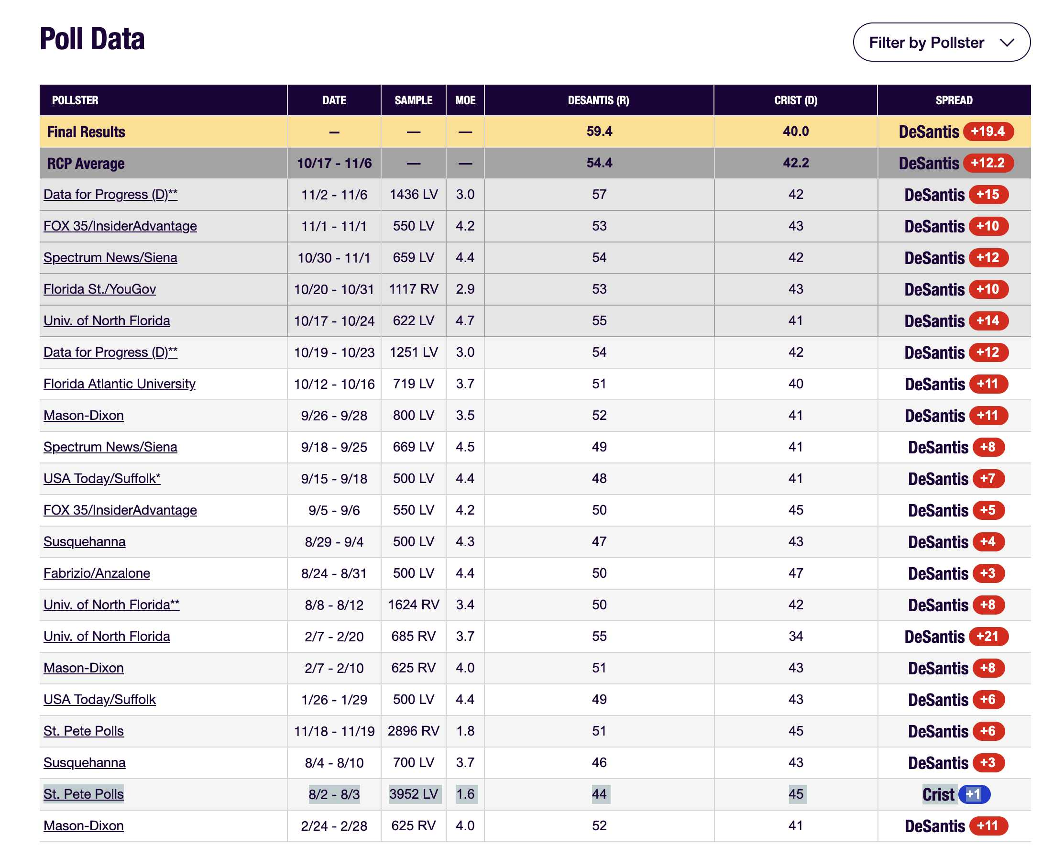The height and width of the screenshot is (858, 1053).
Task: Open FOX 35/InsiderAdvantage poll dated 9/5 - 9/6
Action: click(x=120, y=511)
